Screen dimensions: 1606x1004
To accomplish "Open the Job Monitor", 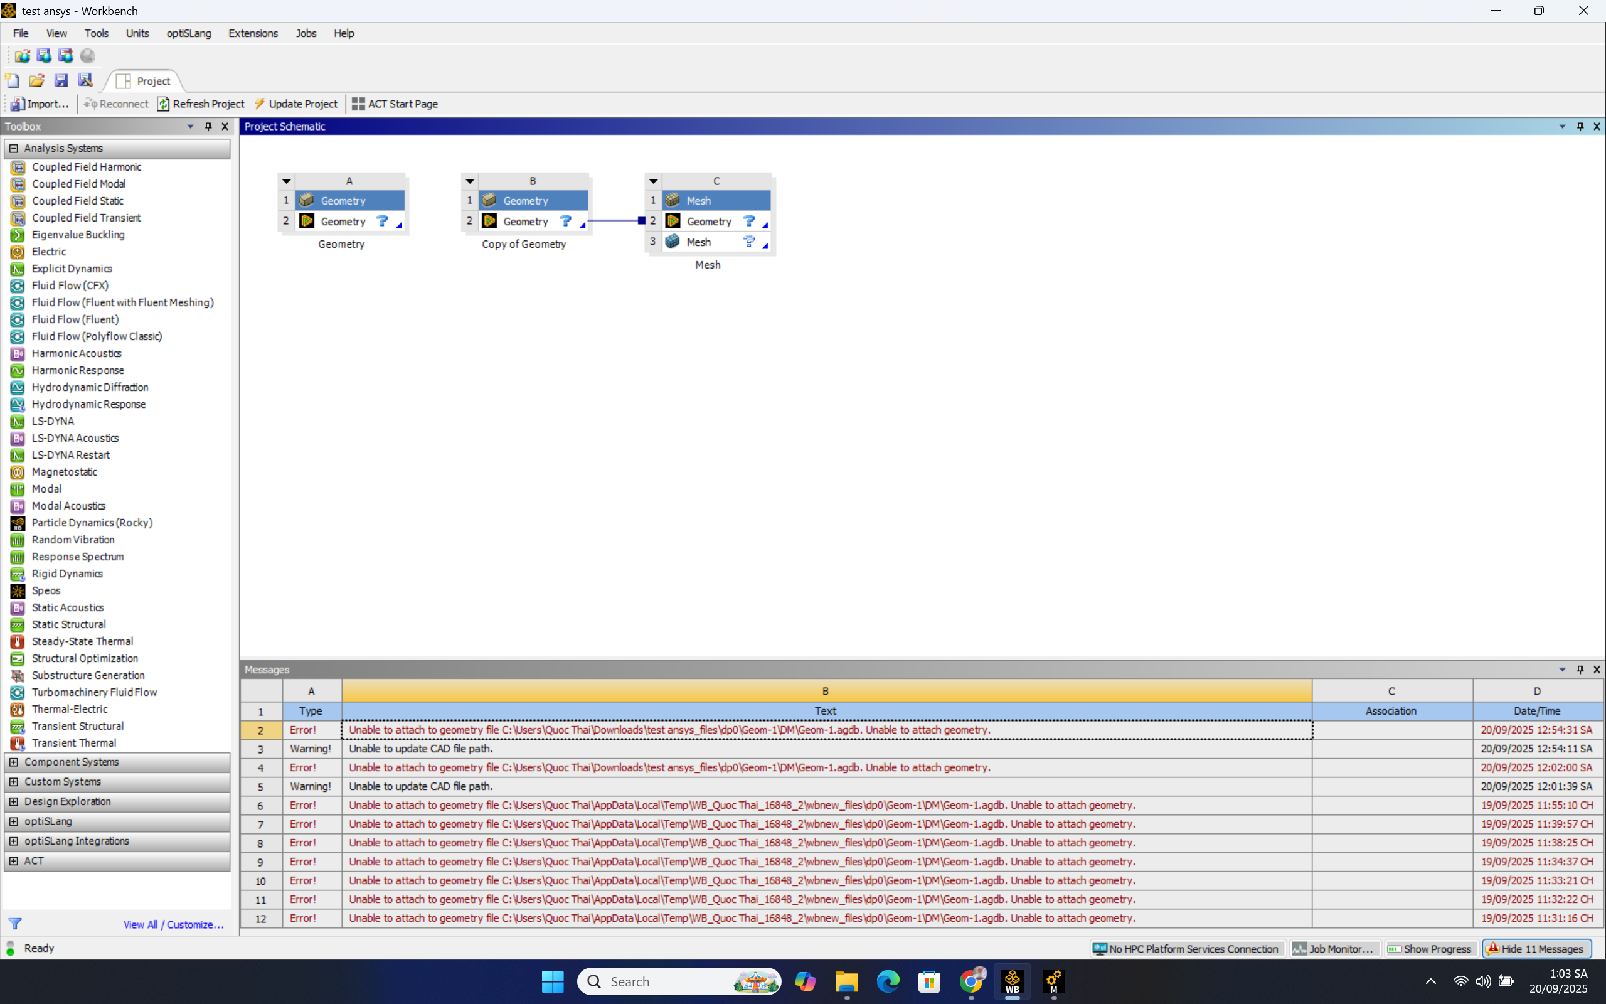I will [x=1334, y=949].
